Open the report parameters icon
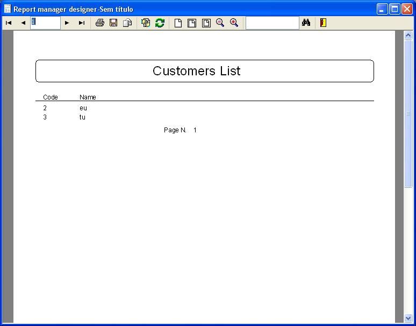The image size is (416, 326). click(x=146, y=23)
